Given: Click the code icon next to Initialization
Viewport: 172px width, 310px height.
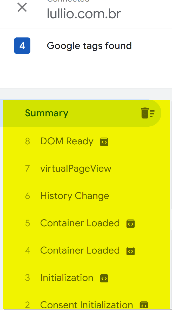Looking at the screenshot, I should click(x=104, y=278).
